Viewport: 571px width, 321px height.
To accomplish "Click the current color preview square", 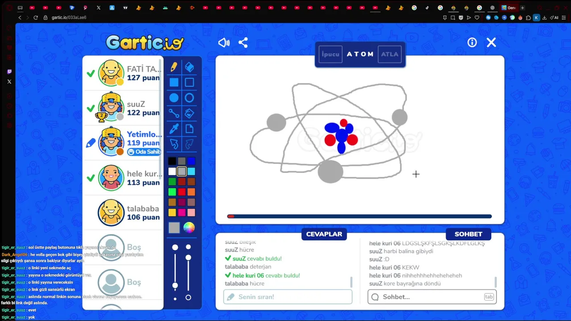I will (x=174, y=227).
